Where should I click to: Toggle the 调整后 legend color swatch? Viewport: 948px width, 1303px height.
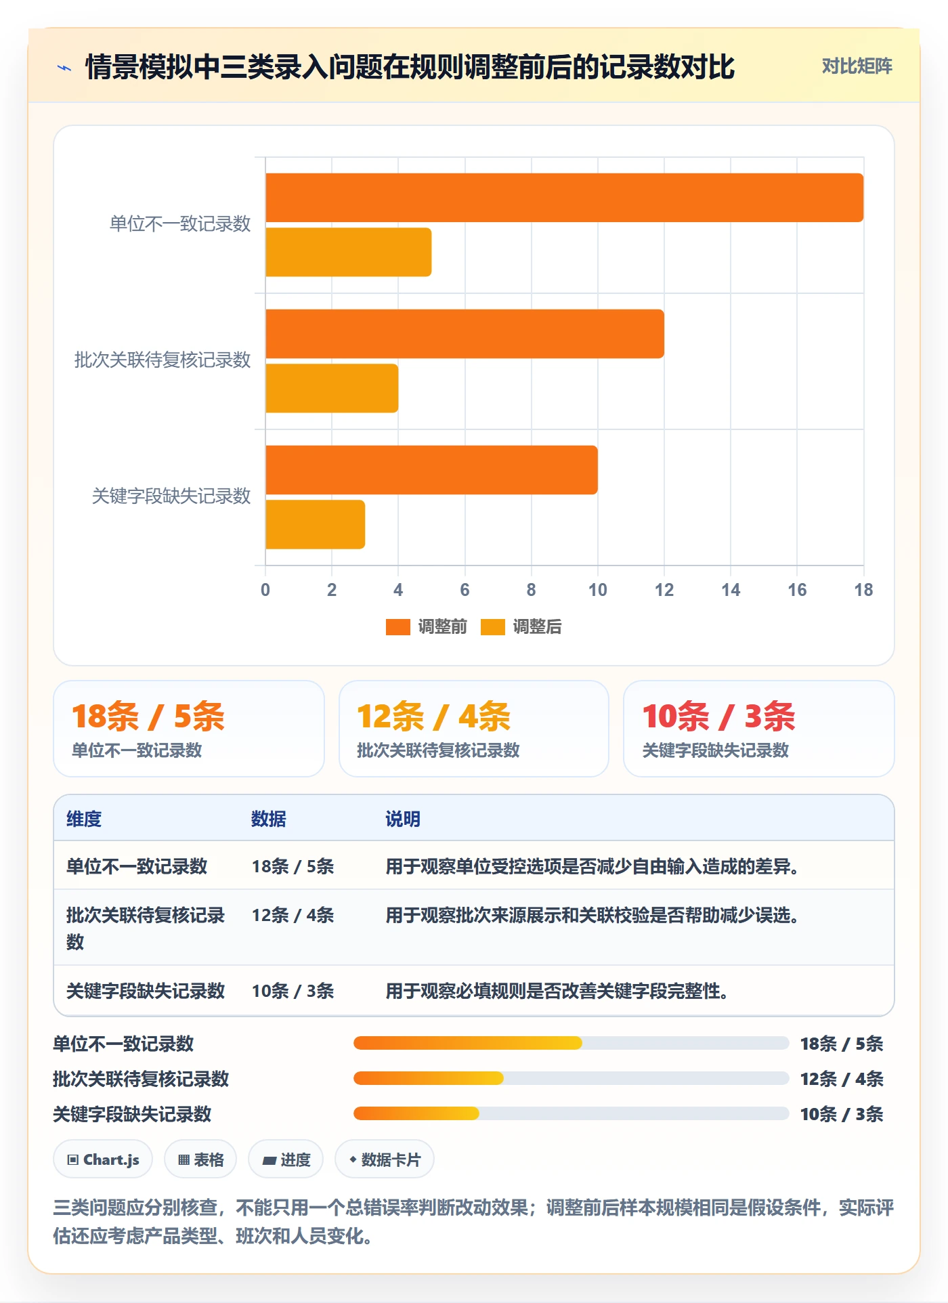tap(492, 627)
